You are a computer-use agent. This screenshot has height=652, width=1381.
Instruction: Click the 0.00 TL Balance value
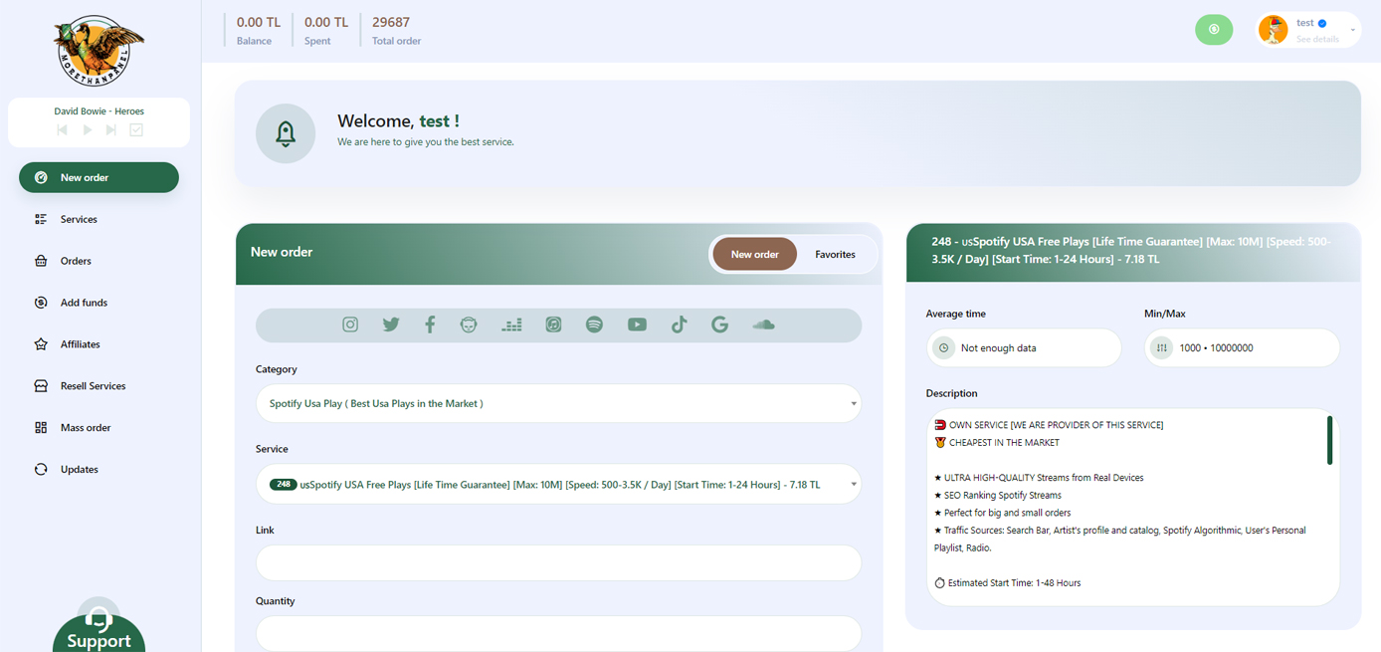259,22
